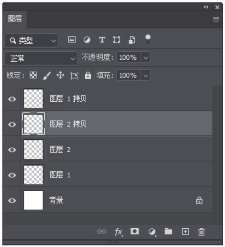This screenshot has width=225, height=247.
Task: Hide the 背景 layer eye icon
Action: pyautogui.click(x=12, y=200)
